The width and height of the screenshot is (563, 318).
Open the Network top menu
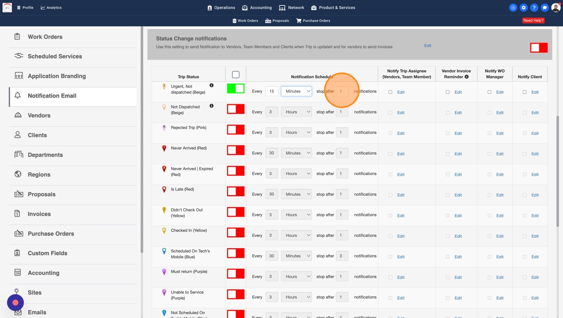[292, 8]
